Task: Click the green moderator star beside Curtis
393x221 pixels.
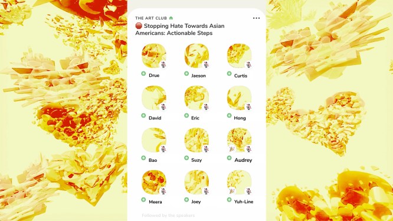Action: coord(229,73)
